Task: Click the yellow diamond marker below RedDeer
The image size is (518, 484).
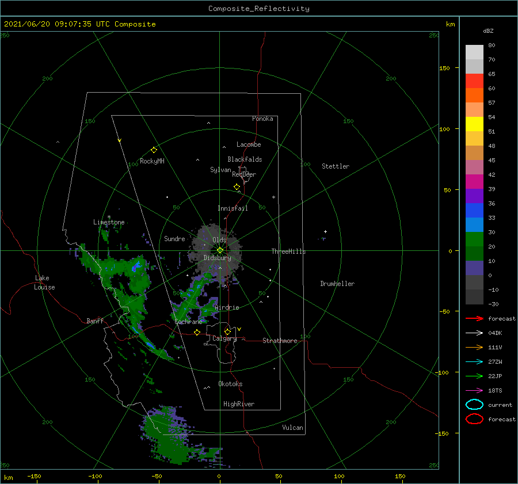Action: coord(237,187)
